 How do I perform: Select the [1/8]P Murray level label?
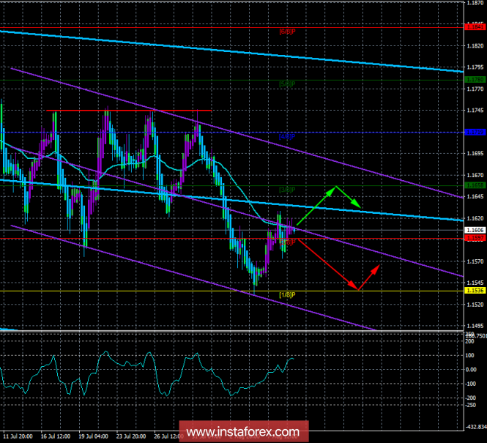pyautogui.click(x=287, y=294)
